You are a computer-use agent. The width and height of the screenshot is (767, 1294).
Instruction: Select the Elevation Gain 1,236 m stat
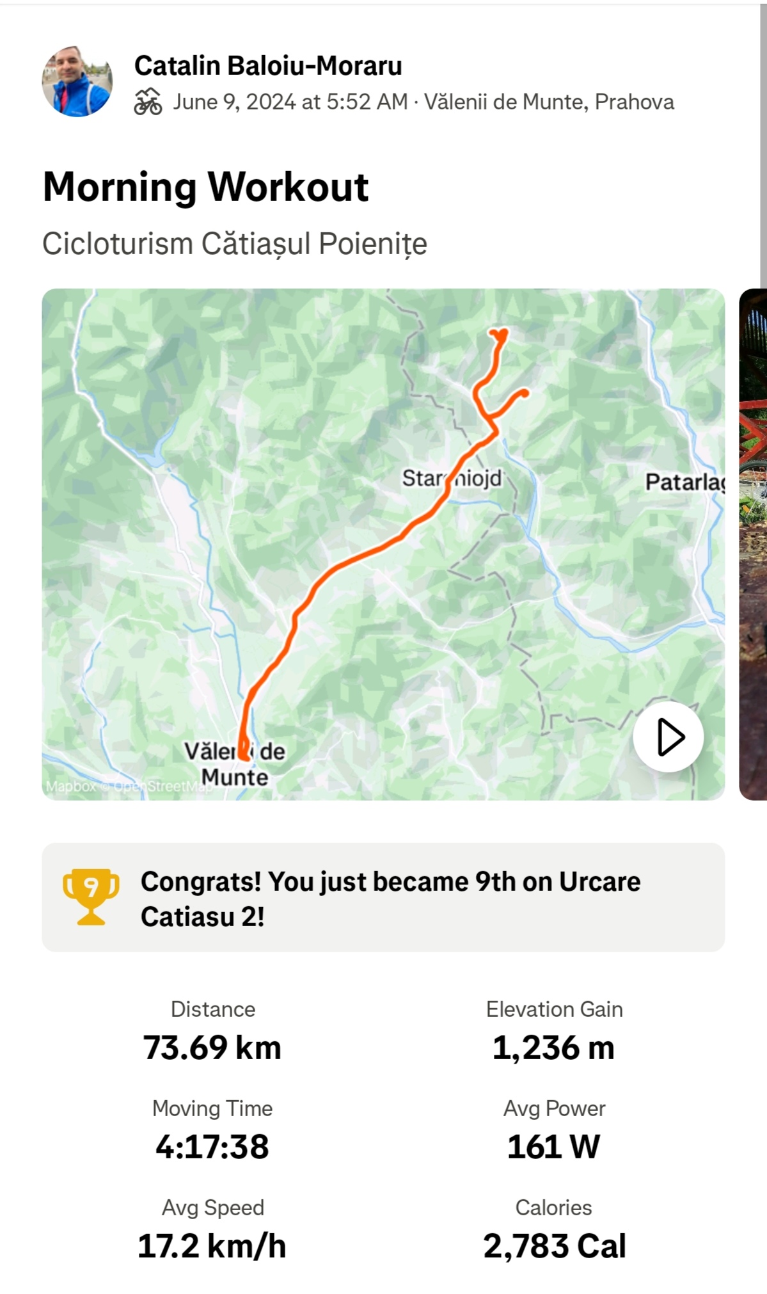point(554,1048)
